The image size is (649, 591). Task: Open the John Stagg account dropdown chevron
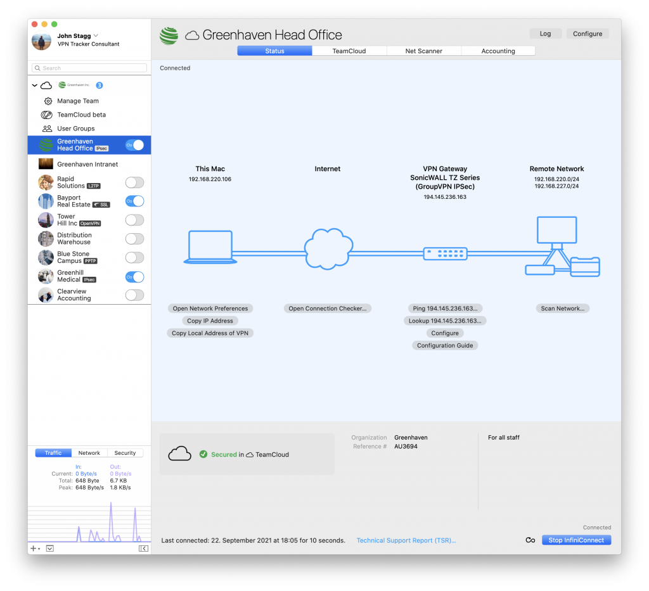point(96,35)
